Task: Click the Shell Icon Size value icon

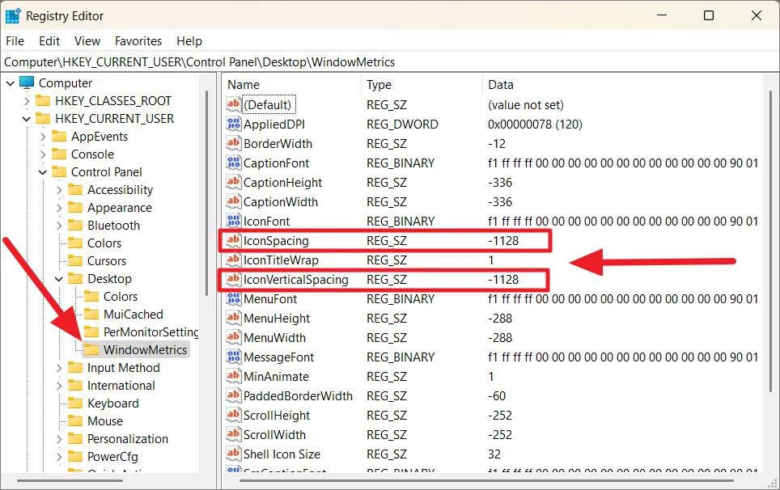Action: (234, 454)
